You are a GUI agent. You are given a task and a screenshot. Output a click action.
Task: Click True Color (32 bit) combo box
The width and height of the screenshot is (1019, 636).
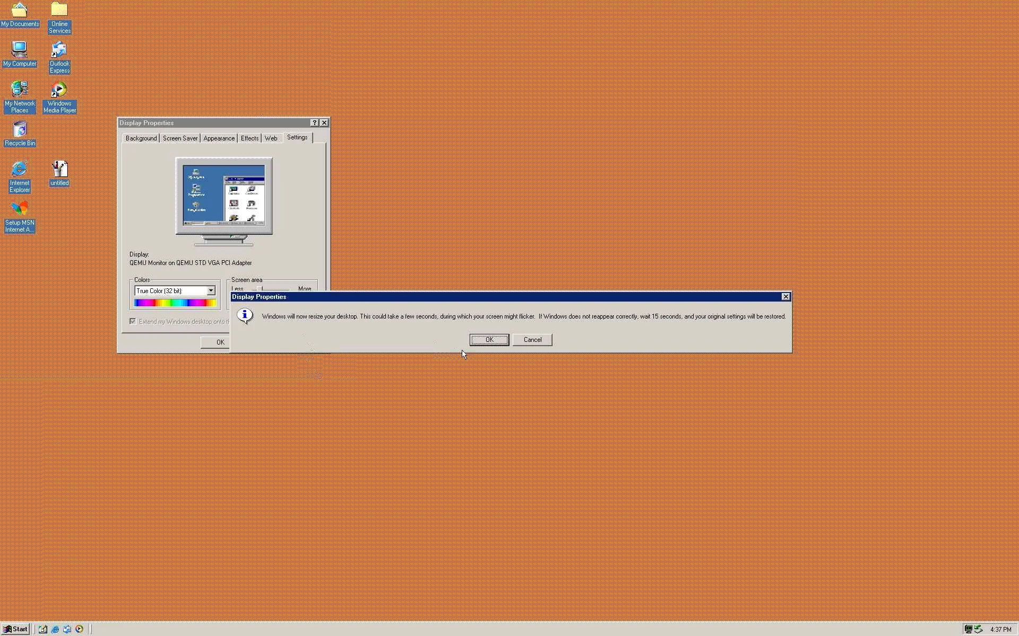click(170, 290)
